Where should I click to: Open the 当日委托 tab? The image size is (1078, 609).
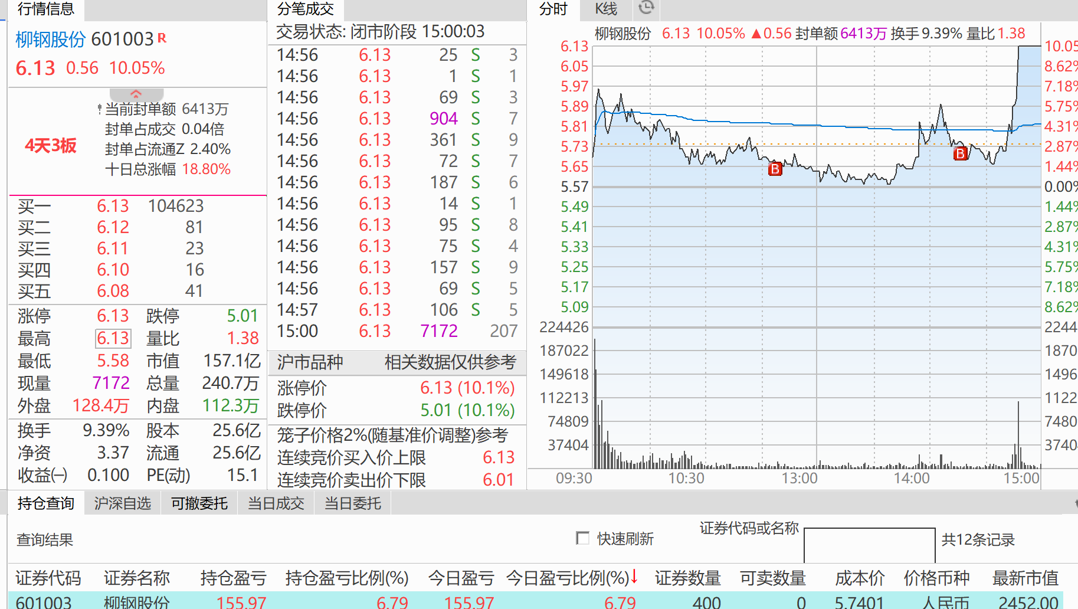tap(353, 503)
